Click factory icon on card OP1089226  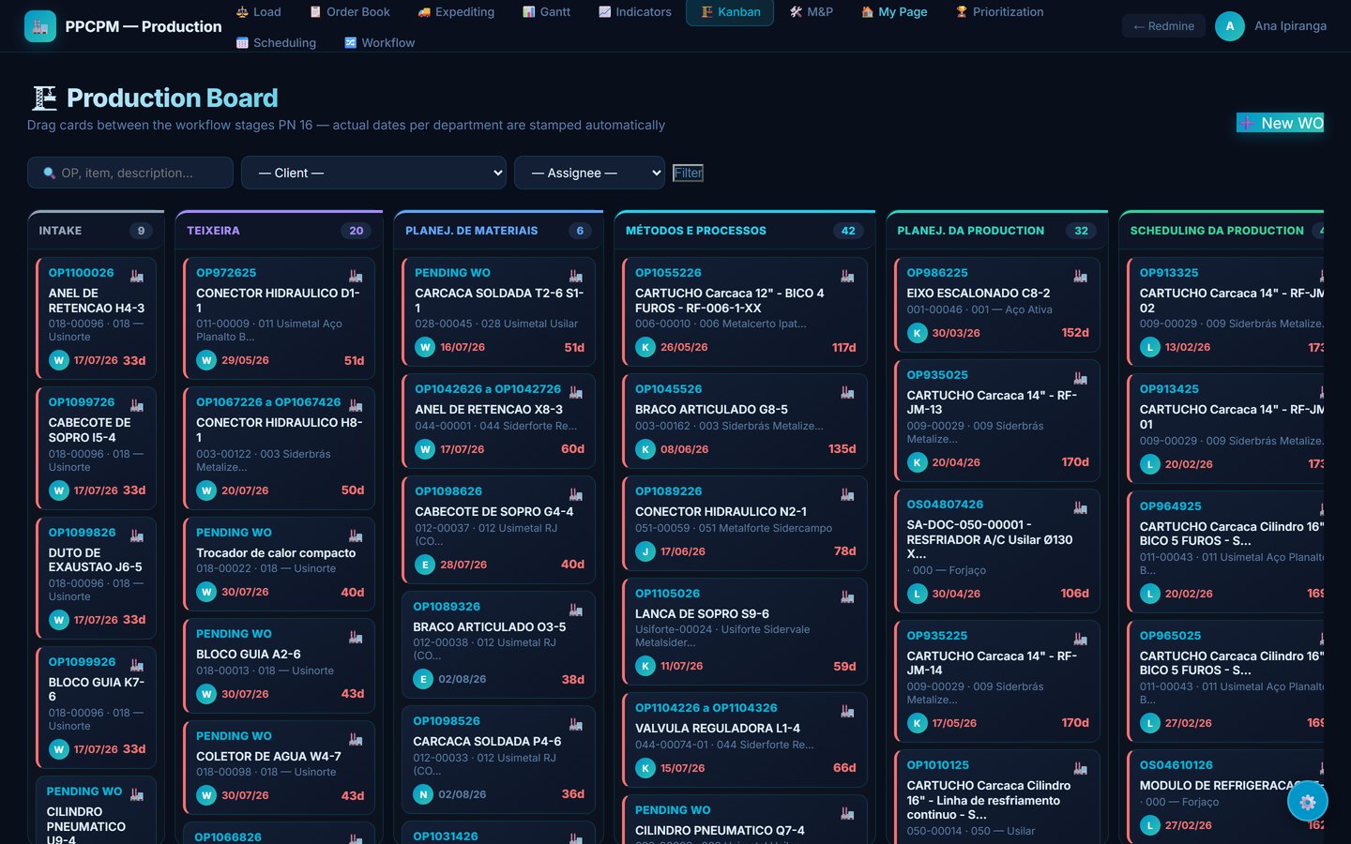coord(847,494)
